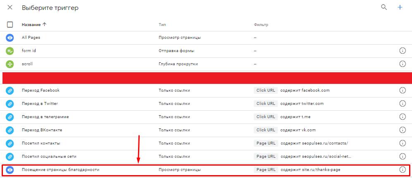Open info for form id trigger
Image resolution: width=412 pixels, height=178 pixels.
point(402,51)
